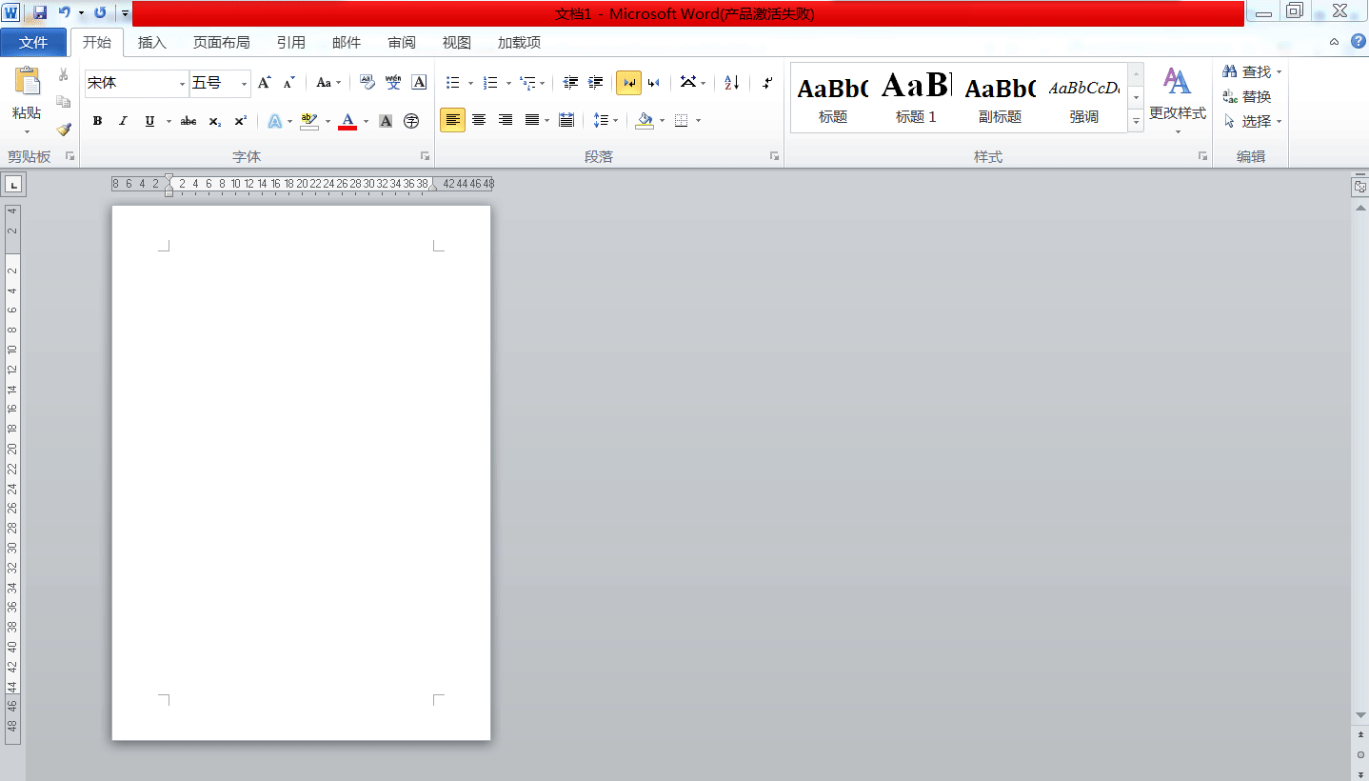This screenshot has width=1369, height=781.
Task: Click the grow font size icon
Action: (x=265, y=83)
